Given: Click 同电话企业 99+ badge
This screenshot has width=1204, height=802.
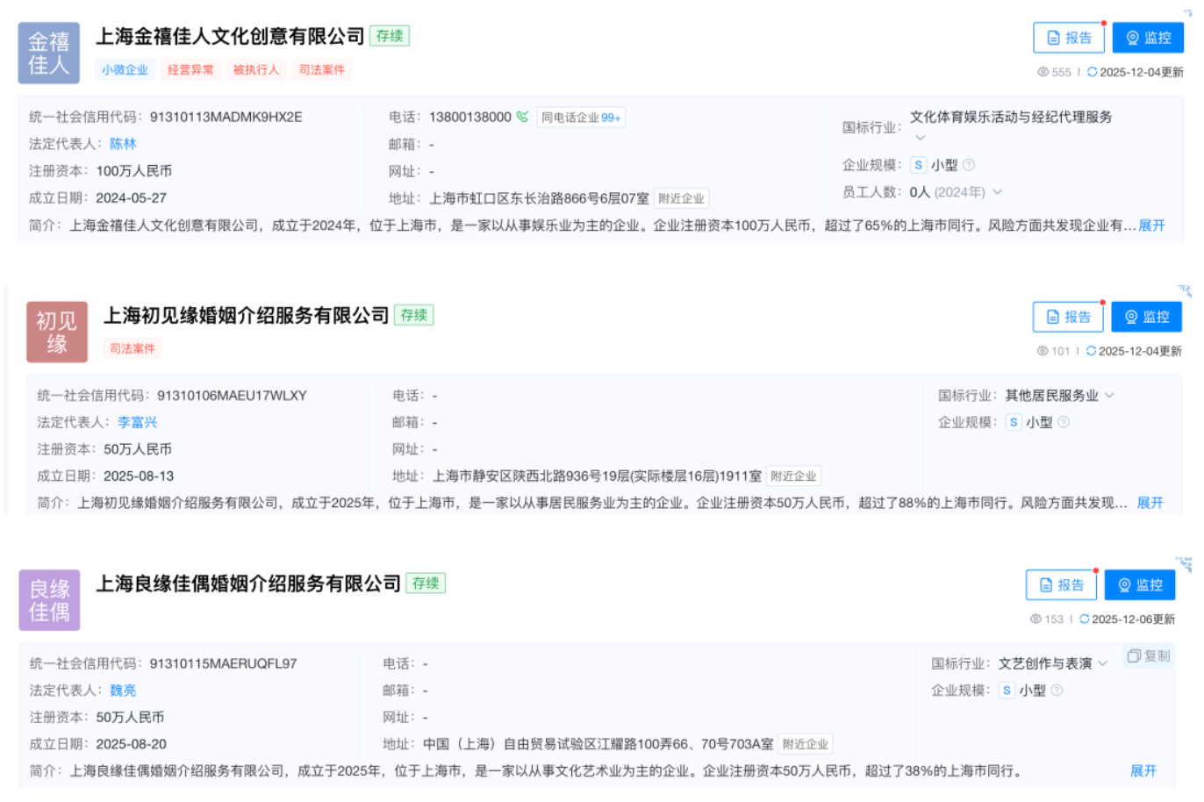Looking at the screenshot, I should pyautogui.click(x=581, y=118).
